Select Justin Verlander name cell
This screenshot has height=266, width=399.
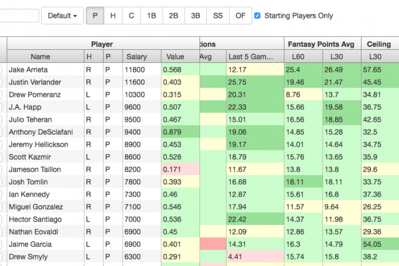click(x=45, y=82)
